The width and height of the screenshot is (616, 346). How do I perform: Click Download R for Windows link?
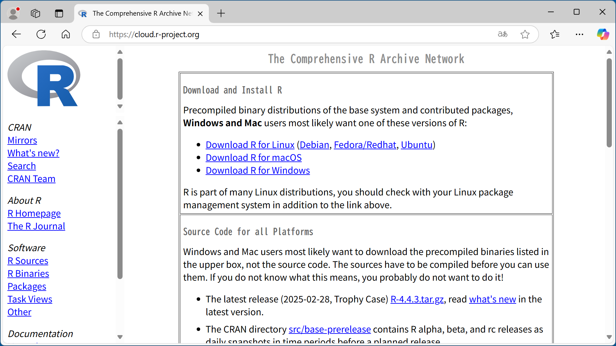click(x=258, y=170)
